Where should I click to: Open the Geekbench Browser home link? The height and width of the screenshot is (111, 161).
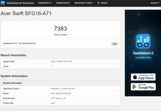(20, 3)
